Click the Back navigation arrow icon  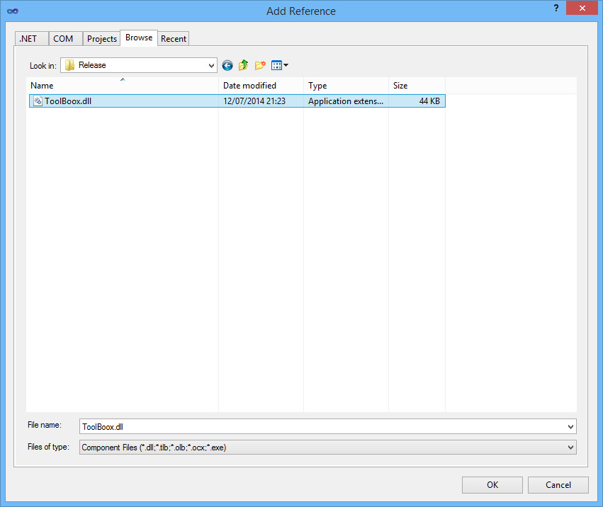point(227,65)
